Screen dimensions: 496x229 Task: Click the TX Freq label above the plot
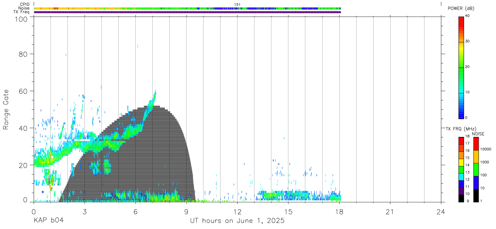point(21,12)
